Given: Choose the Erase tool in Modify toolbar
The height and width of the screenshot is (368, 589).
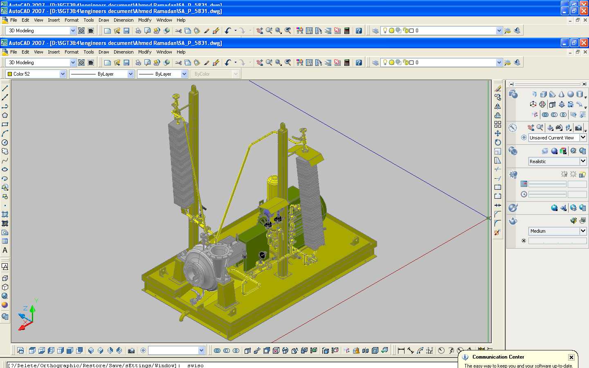Looking at the screenshot, I should coord(498,88).
